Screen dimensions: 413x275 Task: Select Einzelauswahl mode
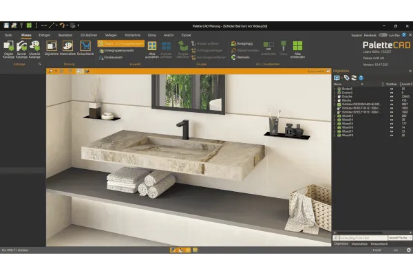(111, 57)
